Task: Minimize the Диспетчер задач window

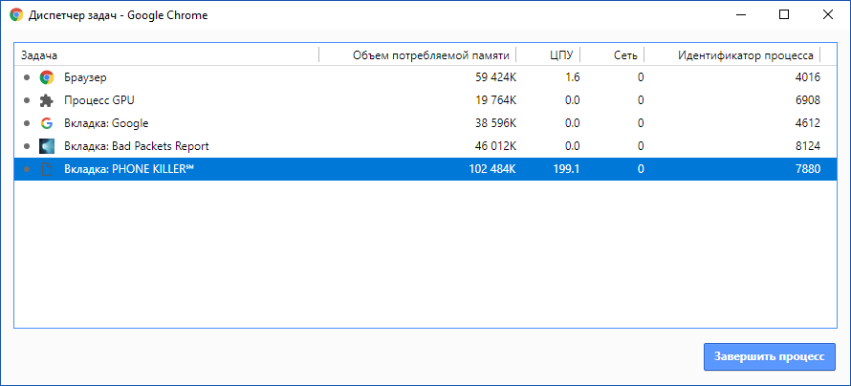Action: tap(740, 14)
